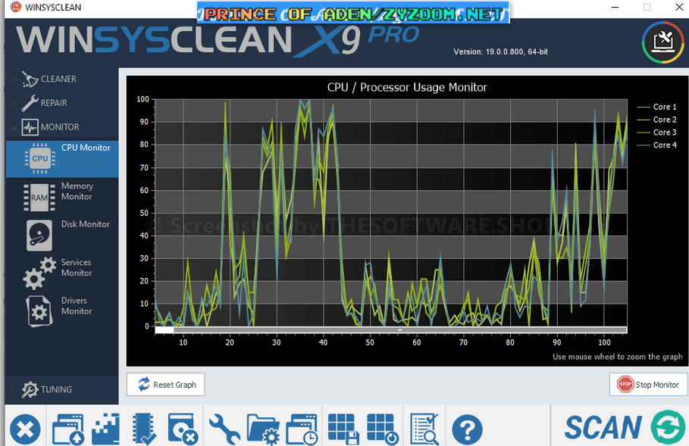
Task: Click the window with up-arrow icon
Action: [67, 429]
